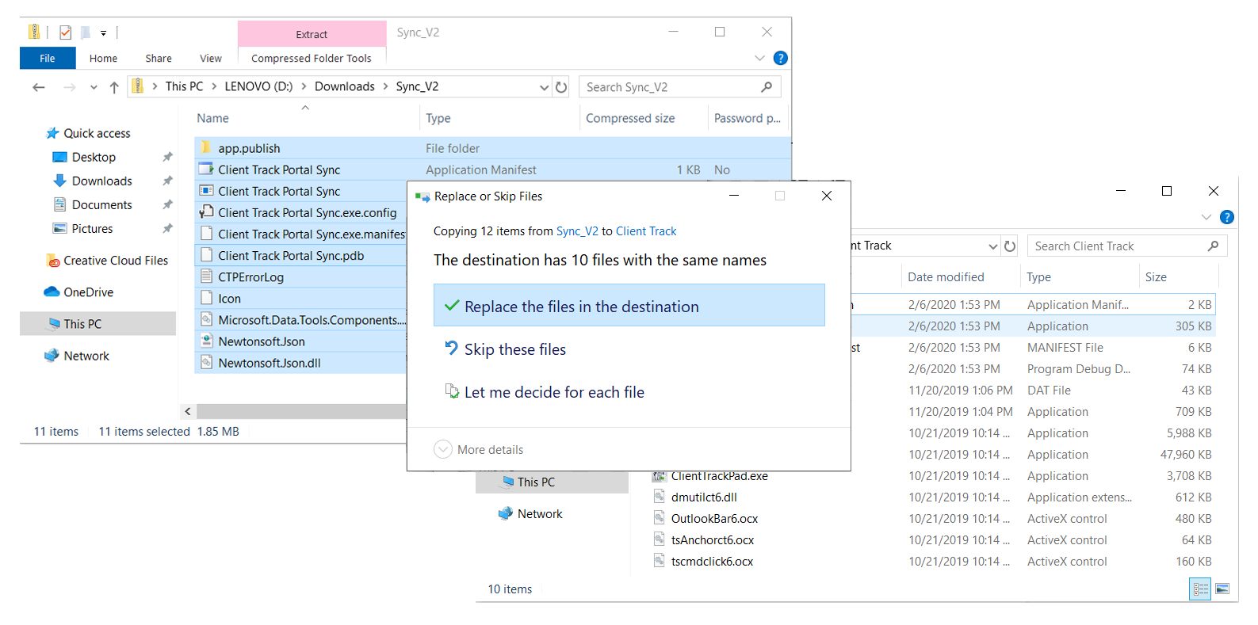Open Pictures in the navigation pane
The width and height of the screenshot is (1258, 625).
coord(92,228)
